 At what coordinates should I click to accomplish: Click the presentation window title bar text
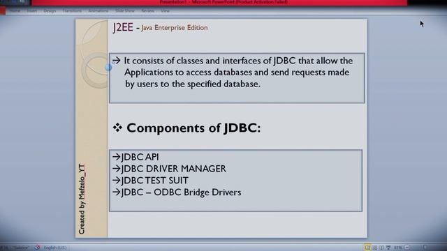click(223, 2)
